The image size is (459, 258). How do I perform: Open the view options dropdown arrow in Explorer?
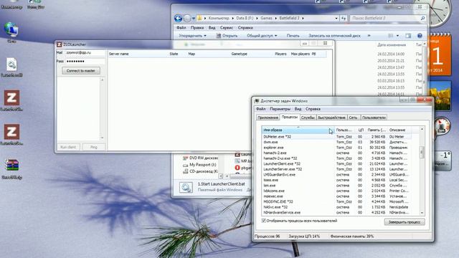[x=397, y=36]
